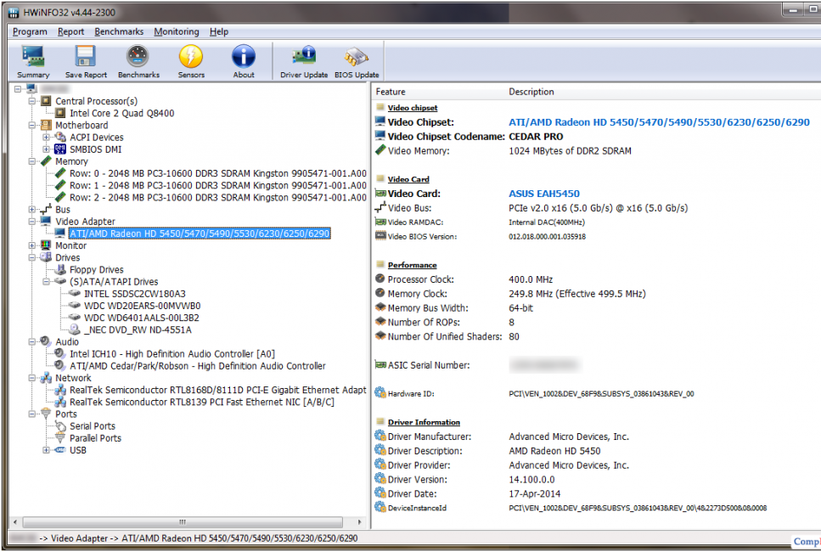Collapse the Memory tree branch
The image size is (821, 552).
(32, 161)
